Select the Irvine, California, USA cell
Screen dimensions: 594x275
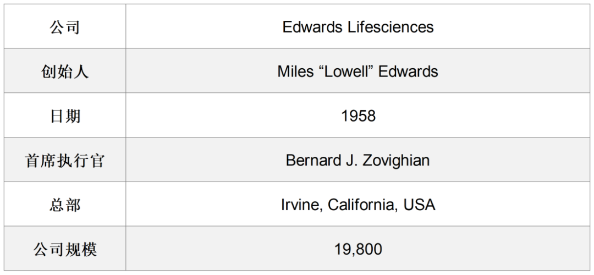point(358,204)
